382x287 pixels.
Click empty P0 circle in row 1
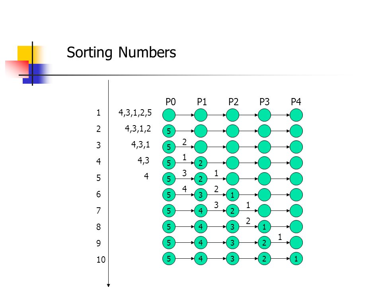(x=169, y=115)
